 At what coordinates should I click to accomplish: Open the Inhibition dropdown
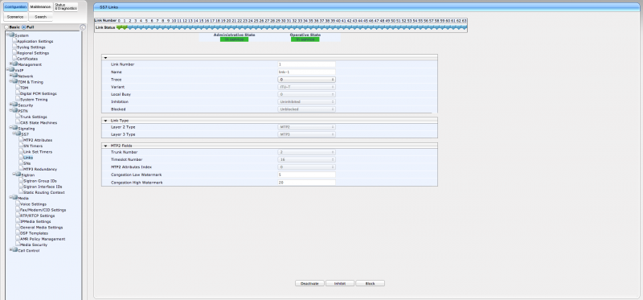point(307,102)
